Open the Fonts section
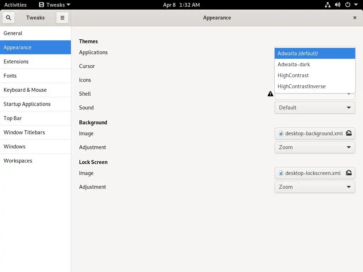Image resolution: width=363 pixels, height=272 pixels. tap(35, 76)
